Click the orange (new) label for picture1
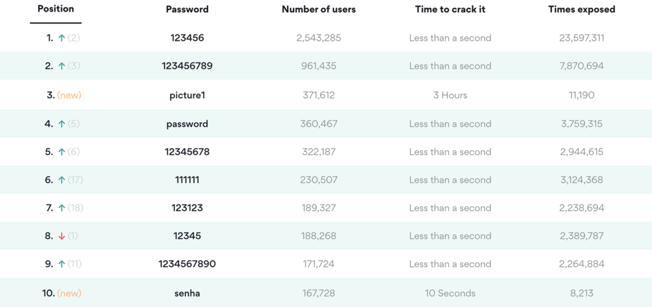This screenshot has height=307, width=652. (x=69, y=95)
